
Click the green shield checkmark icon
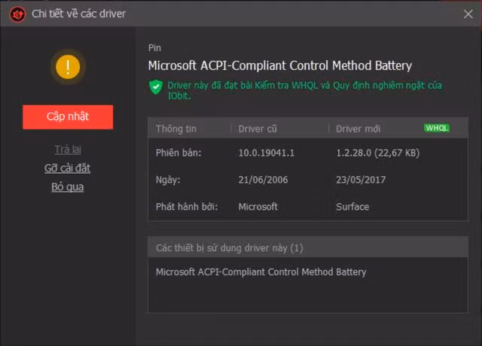tap(156, 87)
